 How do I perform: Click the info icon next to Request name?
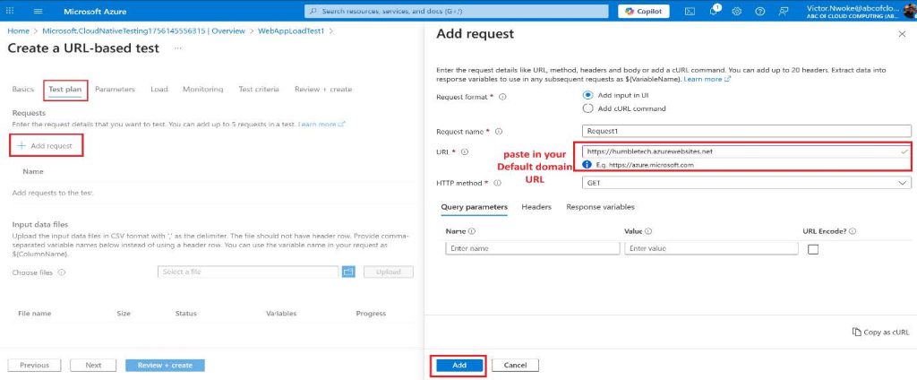pos(499,132)
